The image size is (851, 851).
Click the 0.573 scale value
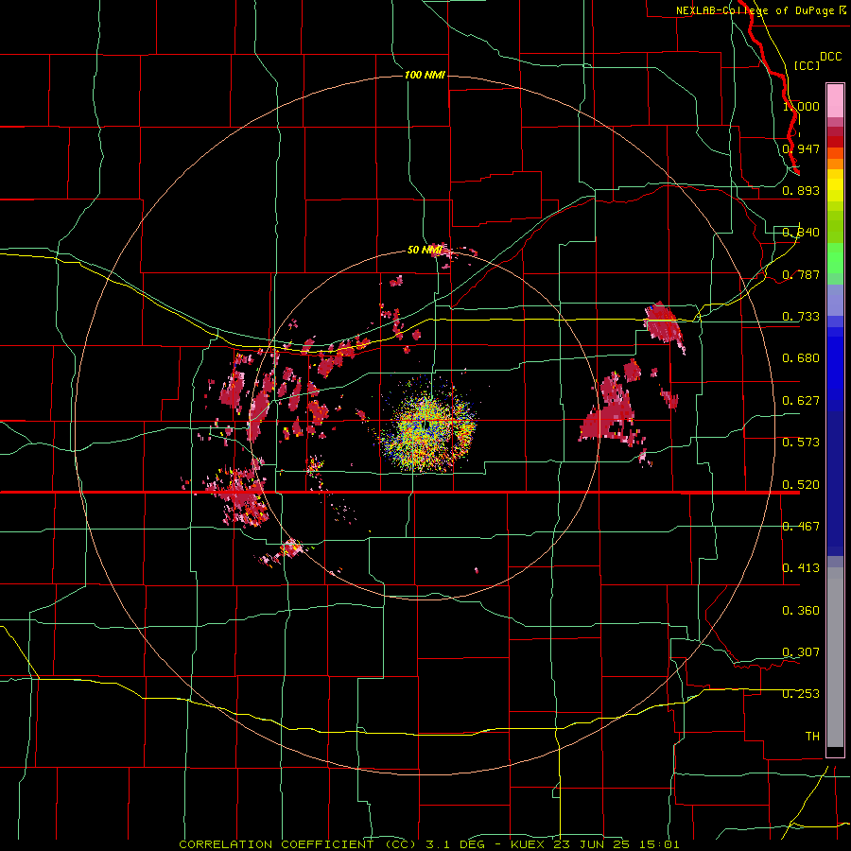[x=801, y=443]
